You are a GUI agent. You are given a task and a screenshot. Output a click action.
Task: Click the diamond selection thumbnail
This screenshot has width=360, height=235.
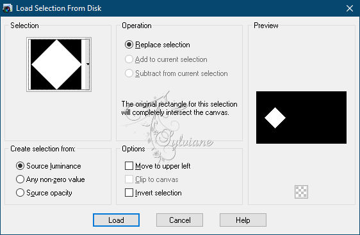tap(56, 64)
